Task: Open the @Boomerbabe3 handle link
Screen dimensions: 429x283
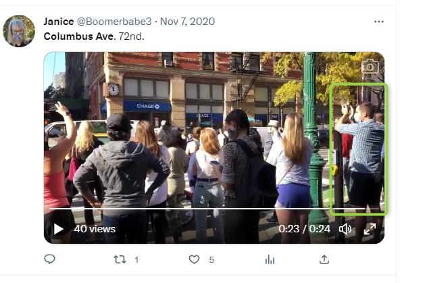Action: (114, 22)
